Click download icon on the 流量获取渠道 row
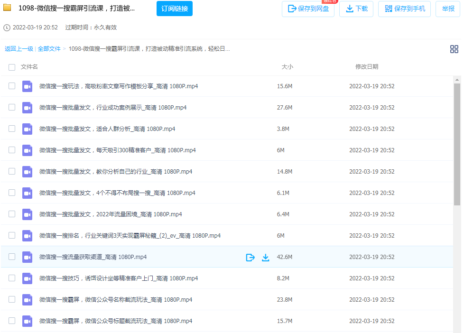The image size is (464, 333). coord(265,257)
